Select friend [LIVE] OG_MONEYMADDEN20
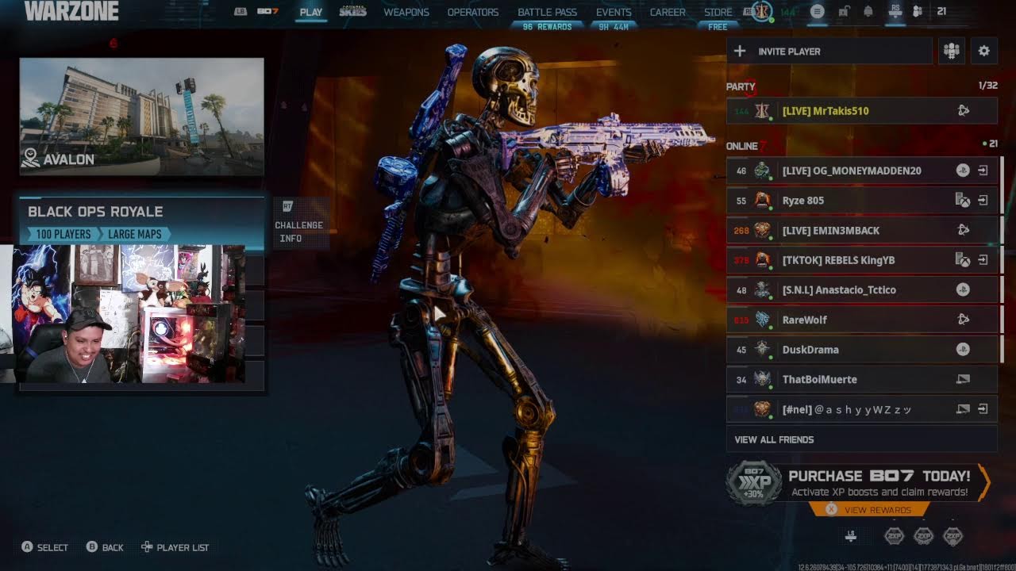1016x571 pixels. [861, 171]
